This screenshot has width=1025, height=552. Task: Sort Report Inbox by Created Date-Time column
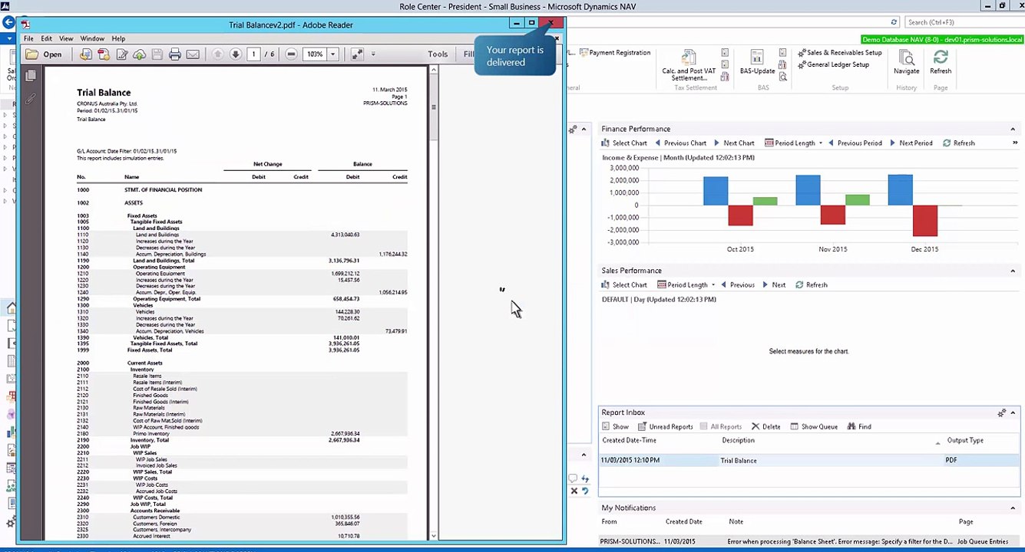(630, 440)
